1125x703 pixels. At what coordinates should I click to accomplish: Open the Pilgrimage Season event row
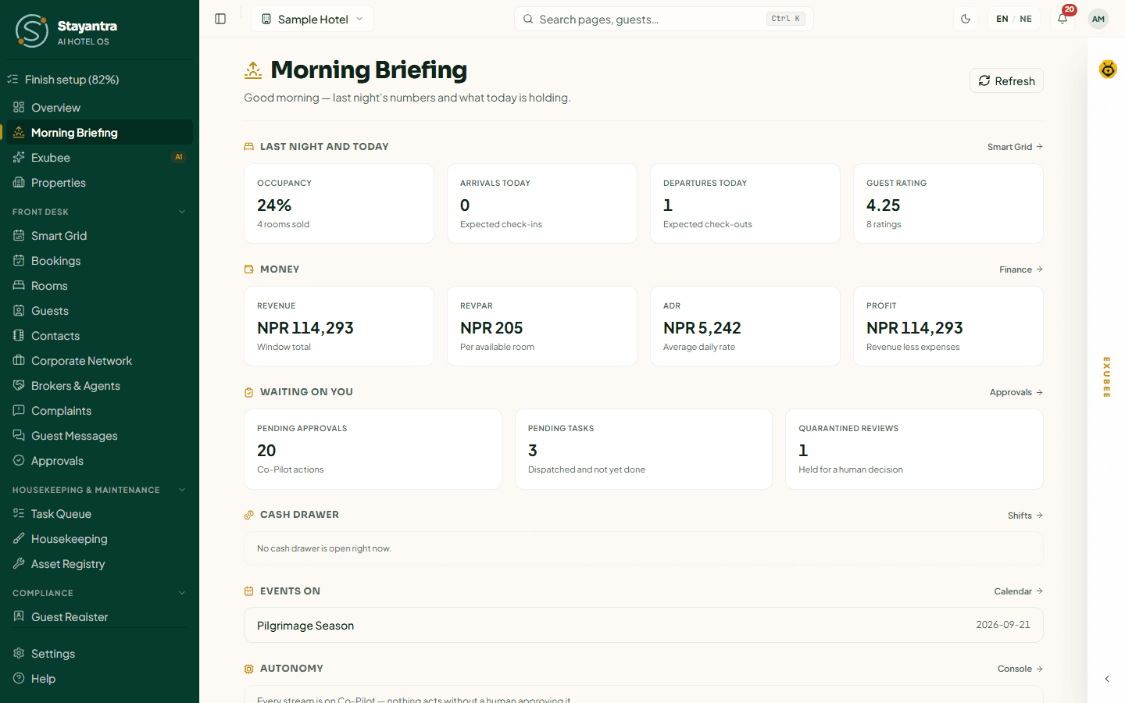[644, 625]
